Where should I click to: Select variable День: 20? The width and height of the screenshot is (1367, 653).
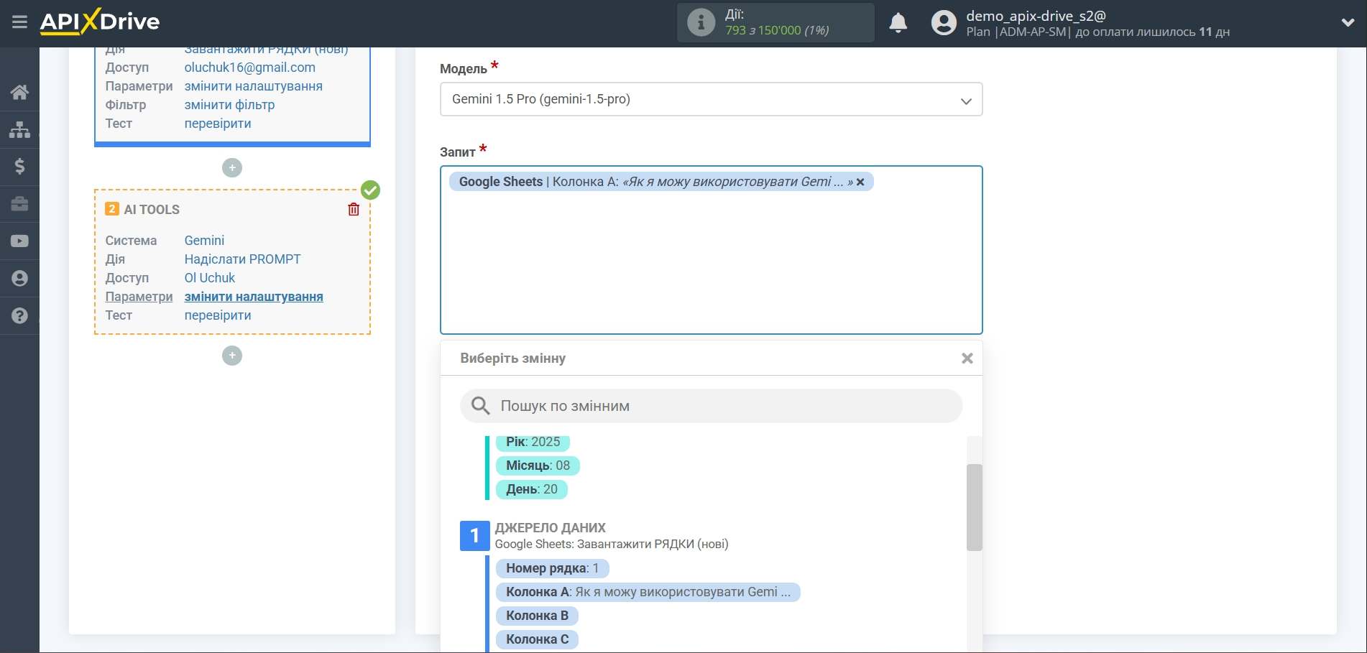pyautogui.click(x=532, y=489)
